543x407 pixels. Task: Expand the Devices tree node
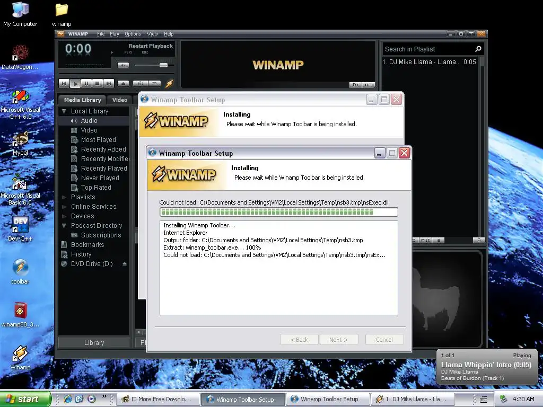[x=64, y=216]
